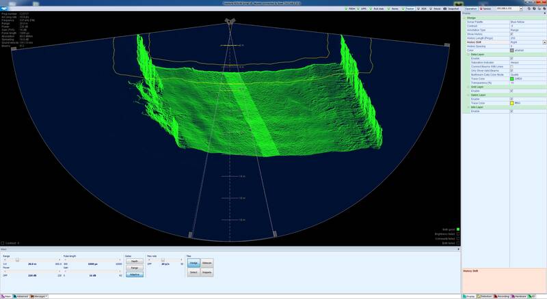Toggle the Only Show Valid Beams checkbox
Image resolution: width=547 pixels, height=299 pixels.
coord(511,71)
